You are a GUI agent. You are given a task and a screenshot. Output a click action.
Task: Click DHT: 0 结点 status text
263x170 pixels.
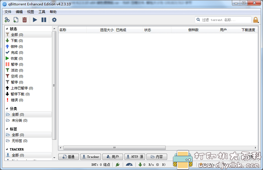pyautogui.click(x=101, y=165)
